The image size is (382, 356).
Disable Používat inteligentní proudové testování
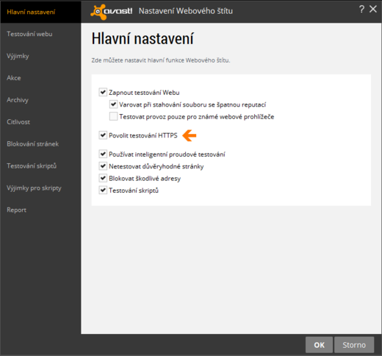(x=103, y=154)
